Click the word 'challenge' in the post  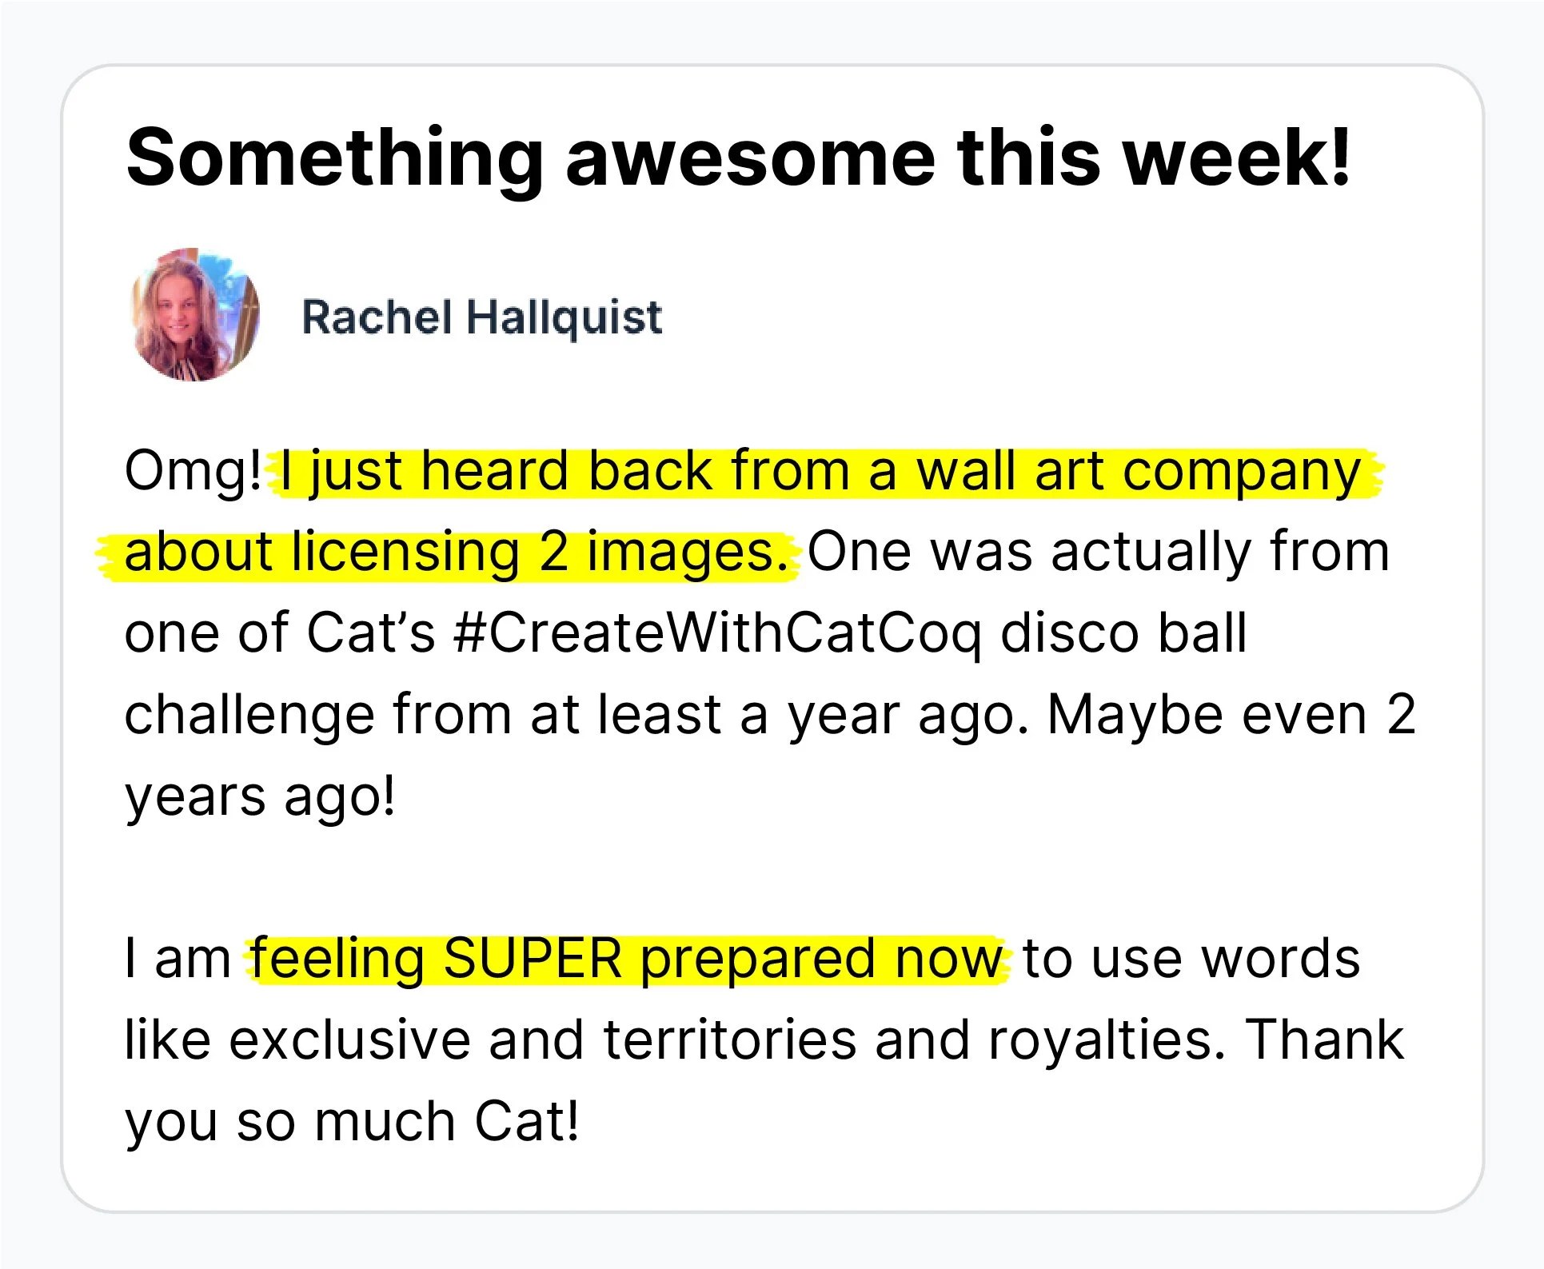point(249,716)
